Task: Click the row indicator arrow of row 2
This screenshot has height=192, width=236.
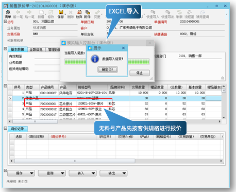Action: pyautogui.click(x=10, y=98)
